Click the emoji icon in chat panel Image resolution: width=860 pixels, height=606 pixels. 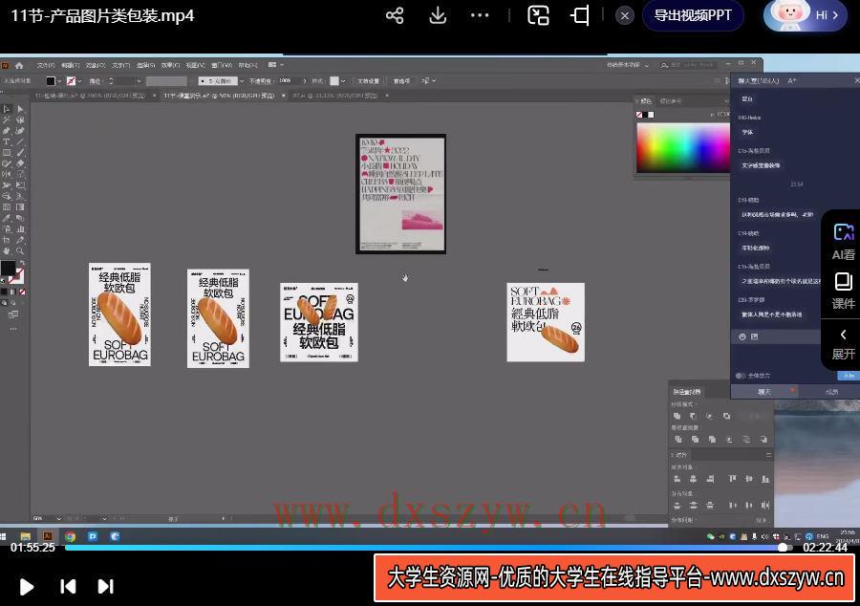point(742,336)
